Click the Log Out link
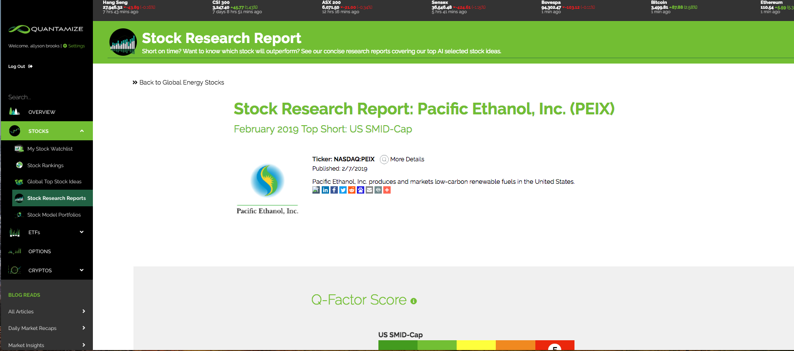Viewport: 794px width, 351px height. point(17,66)
